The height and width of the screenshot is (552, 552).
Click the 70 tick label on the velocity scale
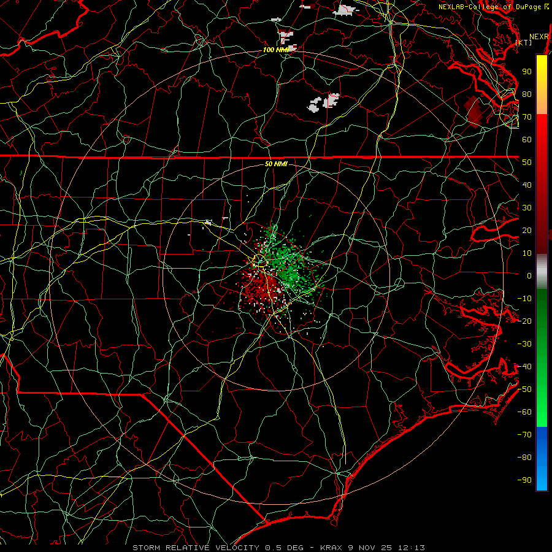pyautogui.click(x=527, y=117)
